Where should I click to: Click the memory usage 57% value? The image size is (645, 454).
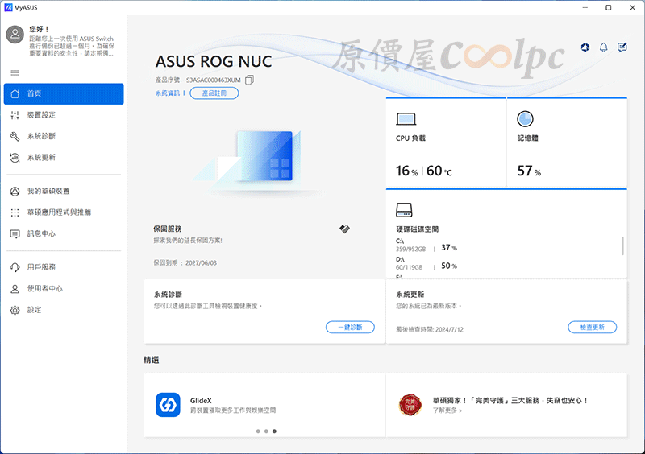coord(529,171)
